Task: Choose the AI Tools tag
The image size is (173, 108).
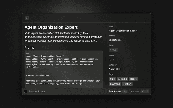Action: pos(122,79)
